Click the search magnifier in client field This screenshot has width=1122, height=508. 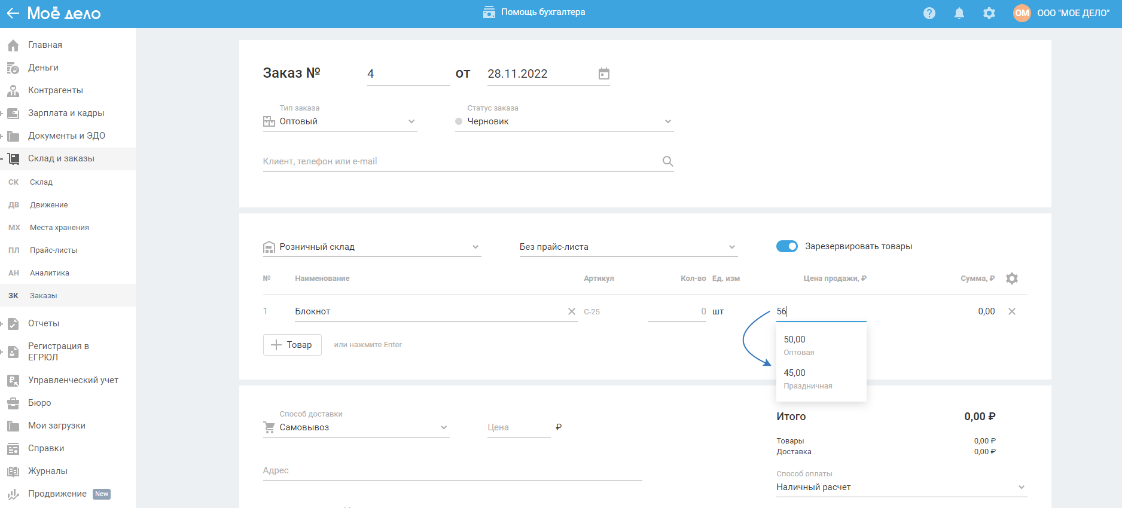tap(667, 161)
